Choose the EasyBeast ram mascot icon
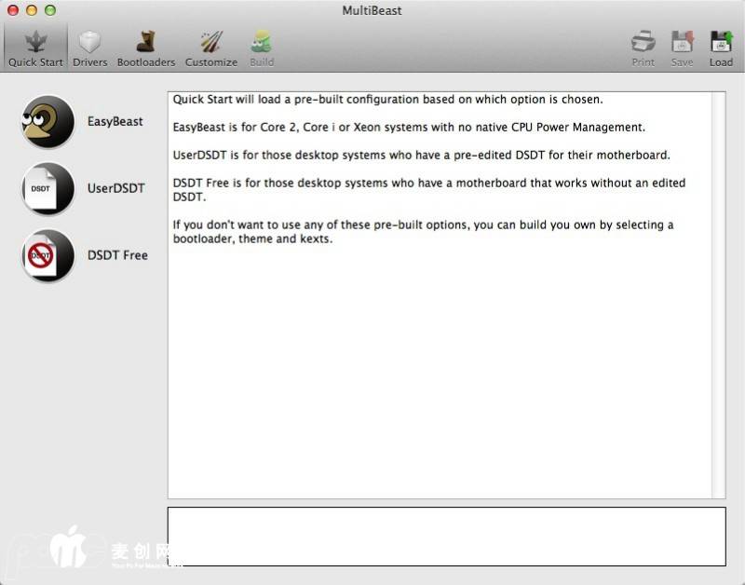 click(x=47, y=122)
